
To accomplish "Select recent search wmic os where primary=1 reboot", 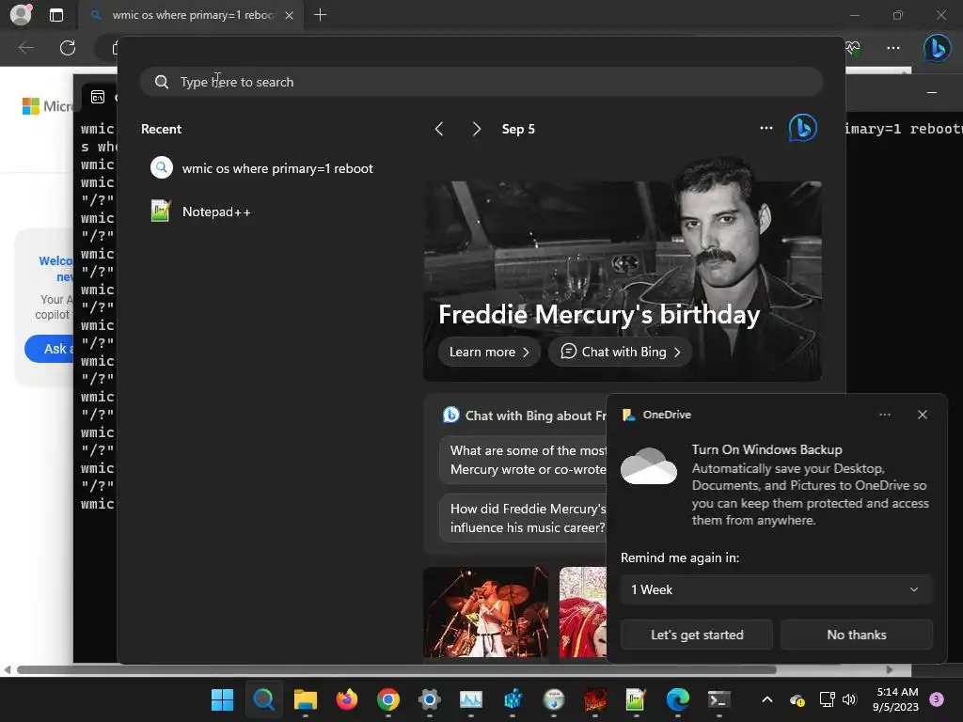I will coord(263,168).
